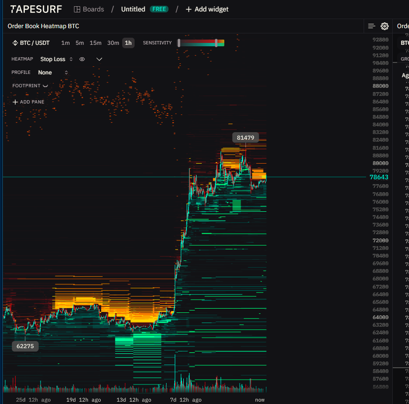Click the 19d 12h ago time label
This screenshot has width=409, height=404.
tap(84, 400)
